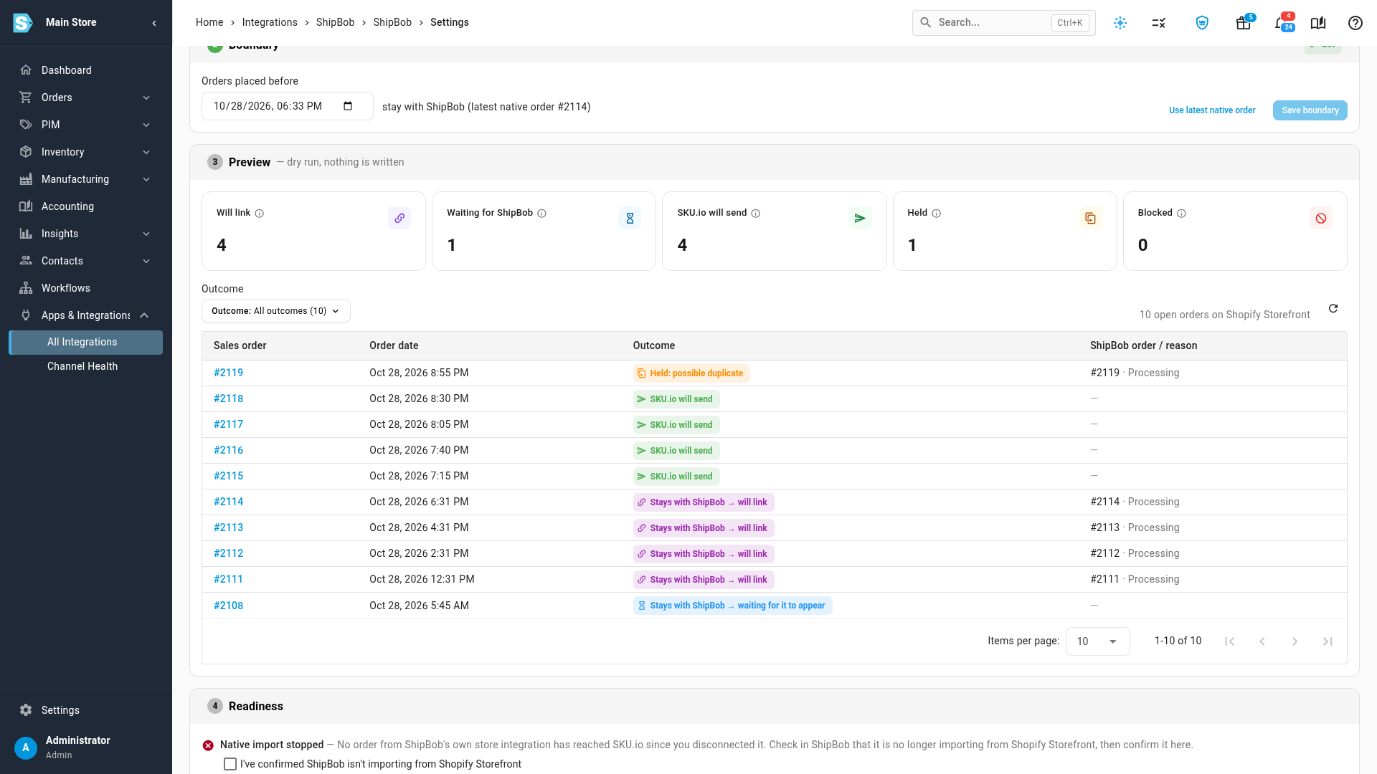Image resolution: width=1377 pixels, height=774 pixels.
Task: Open Channel Health
Action: pos(86,366)
